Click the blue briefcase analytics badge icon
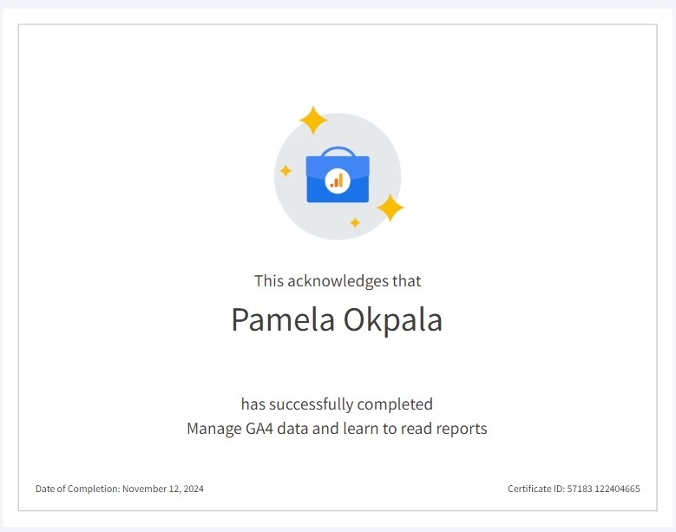The image size is (676, 532). (338, 174)
